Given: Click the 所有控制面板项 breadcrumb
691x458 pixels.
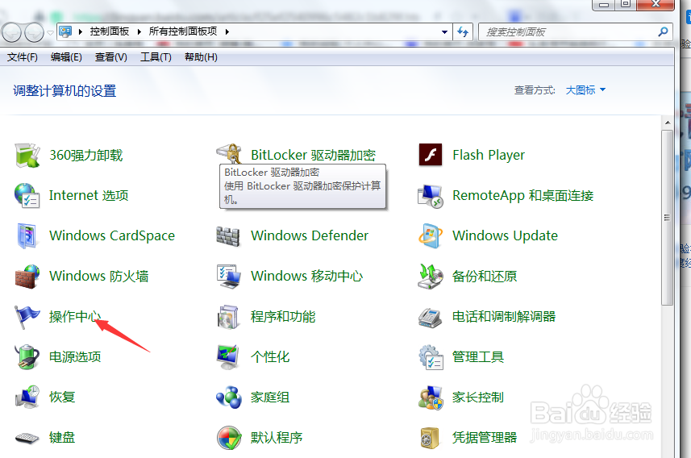Looking at the screenshot, I should (x=183, y=31).
